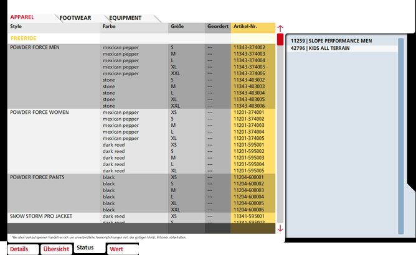Click the stone color in 11343-403002 row
Viewport: 416px width, 255px height.
pyautogui.click(x=109, y=80)
